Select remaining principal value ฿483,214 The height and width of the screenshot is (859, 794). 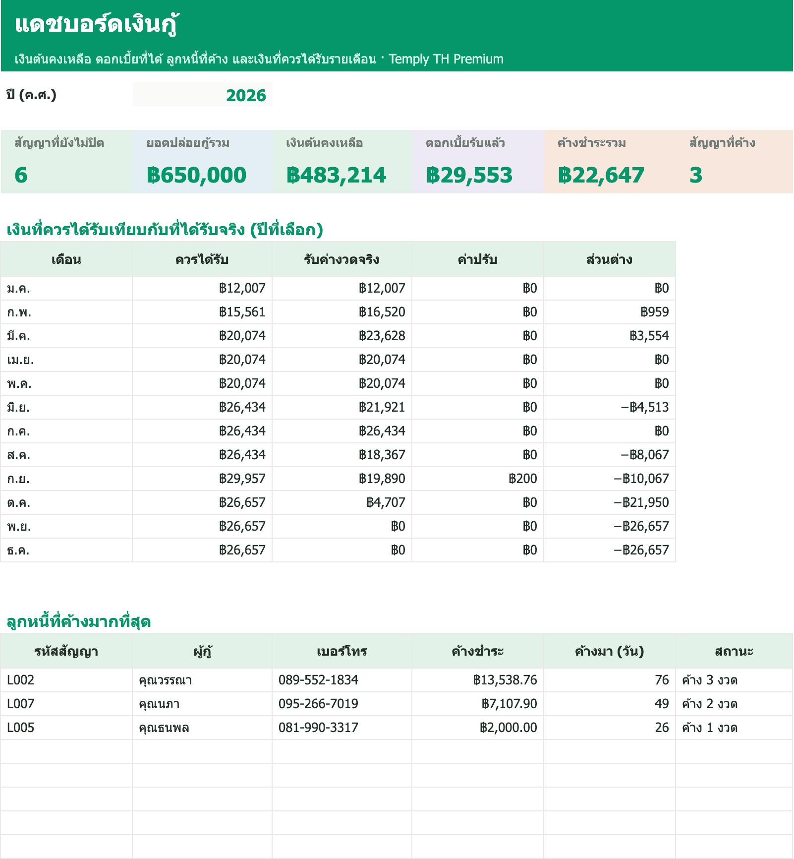(x=336, y=175)
